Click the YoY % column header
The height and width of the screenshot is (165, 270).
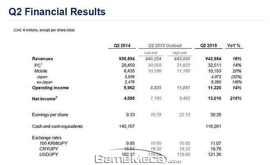[234, 45]
